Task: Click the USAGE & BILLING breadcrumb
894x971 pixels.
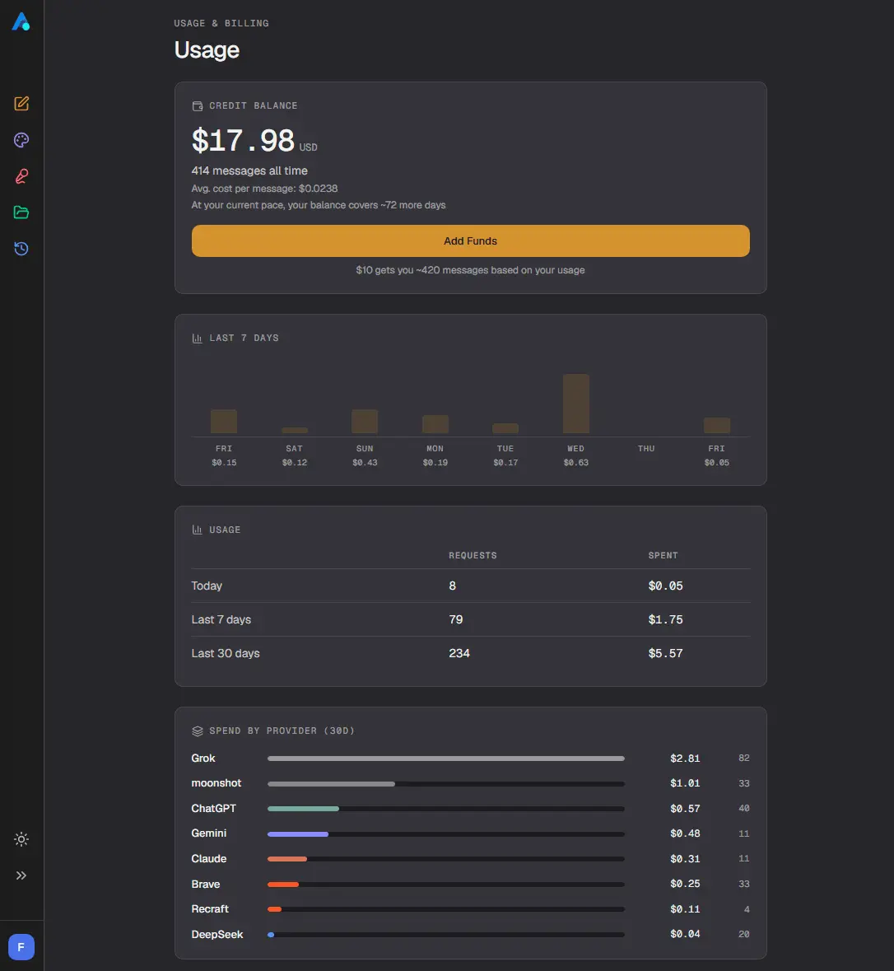Action: (x=221, y=24)
